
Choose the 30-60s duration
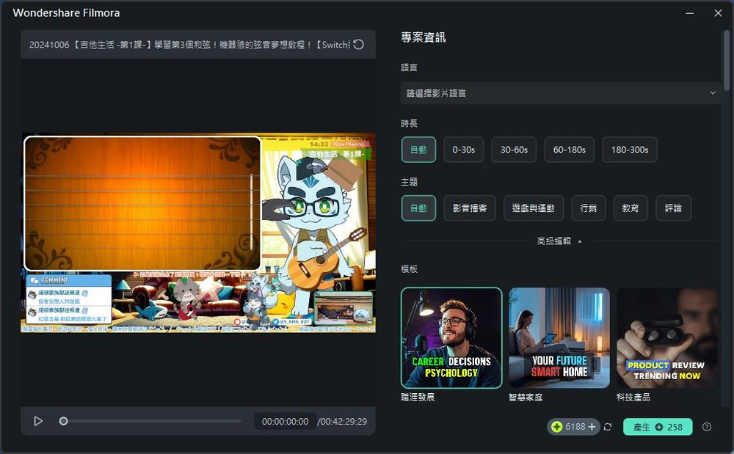pyautogui.click(x=514, y=150)
